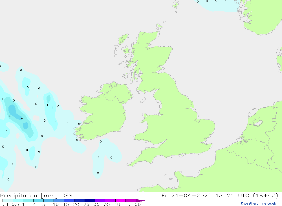Choose the 10–15 mm legend color swatch
Image resolution: width=282 pixels, height=206 pixels.
point(59,200)
